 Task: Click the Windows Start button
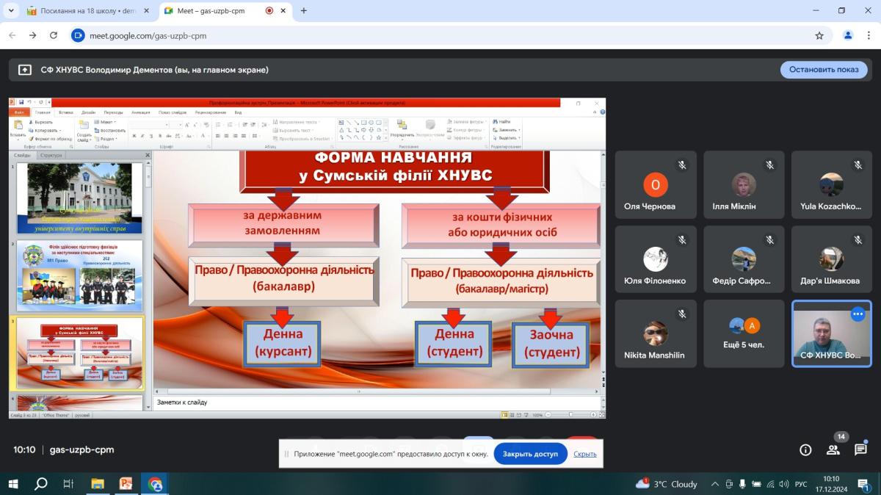[x=13, y=484]
